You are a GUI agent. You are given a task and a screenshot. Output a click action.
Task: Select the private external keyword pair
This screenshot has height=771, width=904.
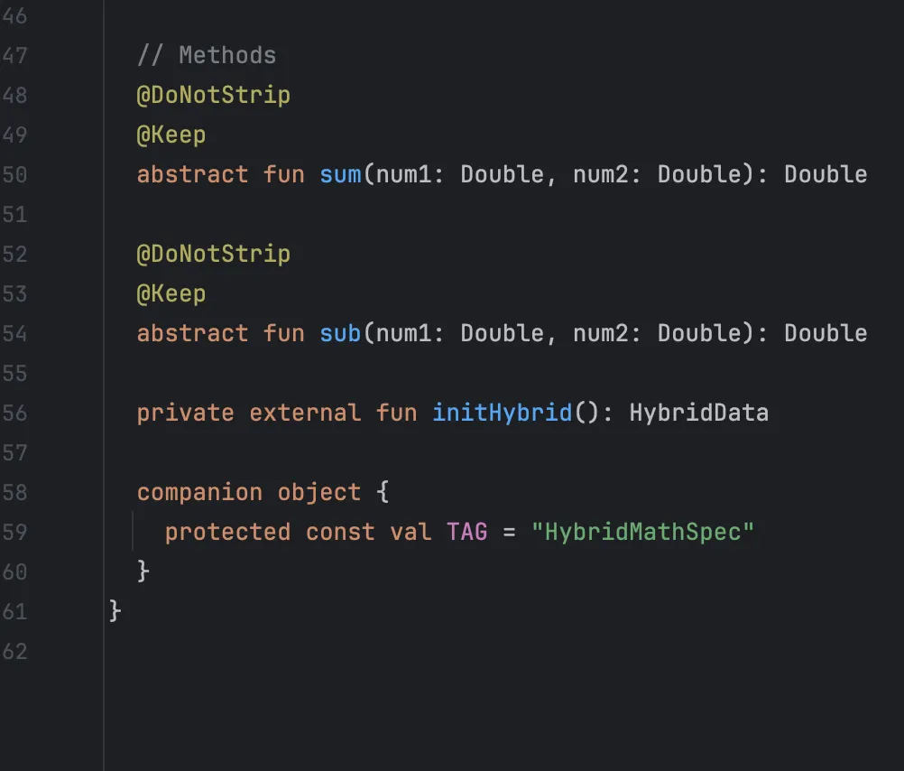(244, 413)
